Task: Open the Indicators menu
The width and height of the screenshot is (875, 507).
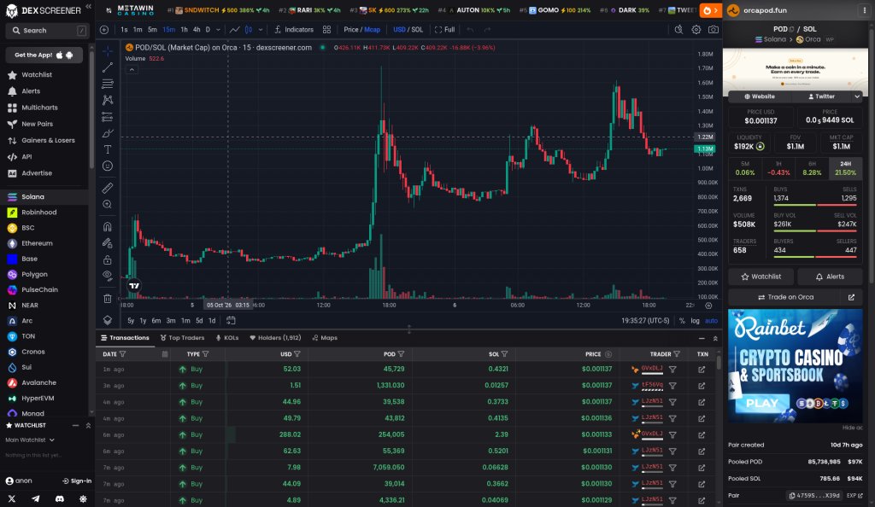Action: [x=294, y=30]
